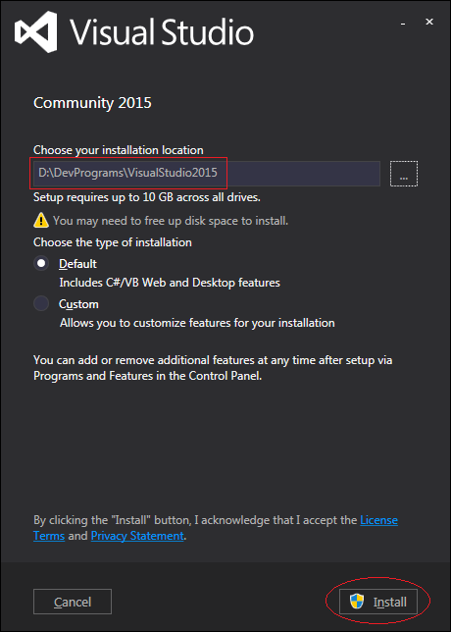
Task: Click the Custom option label text
Action: click(x=78, y=304)
